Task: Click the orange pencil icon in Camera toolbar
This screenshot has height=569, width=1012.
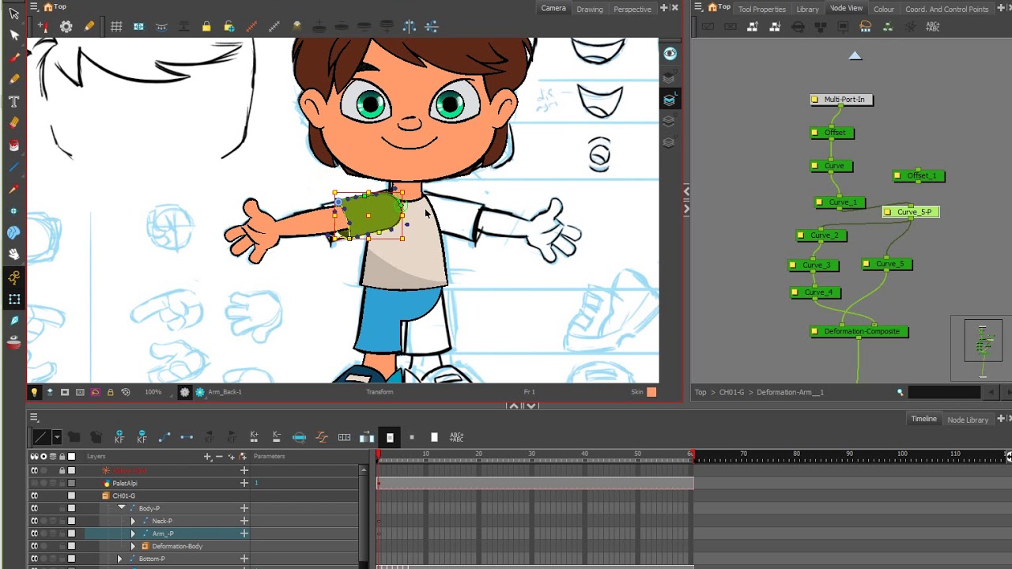Action: click(89, 26)
